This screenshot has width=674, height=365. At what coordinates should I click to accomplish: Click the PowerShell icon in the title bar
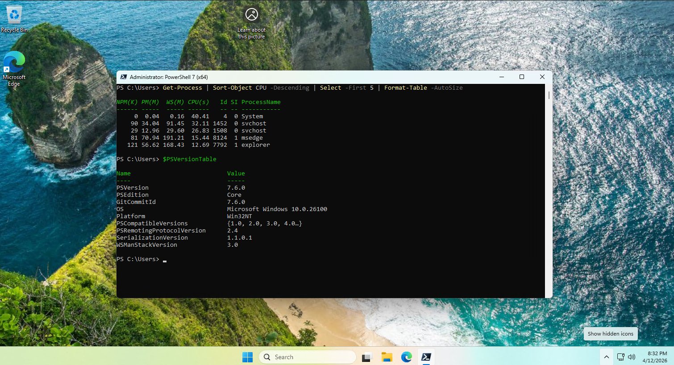coord(124,77)
